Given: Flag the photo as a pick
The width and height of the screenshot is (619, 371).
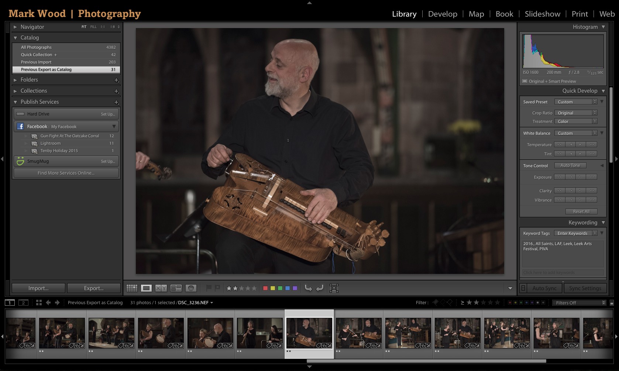Looking at the screenshot, I should coord(209,288).
